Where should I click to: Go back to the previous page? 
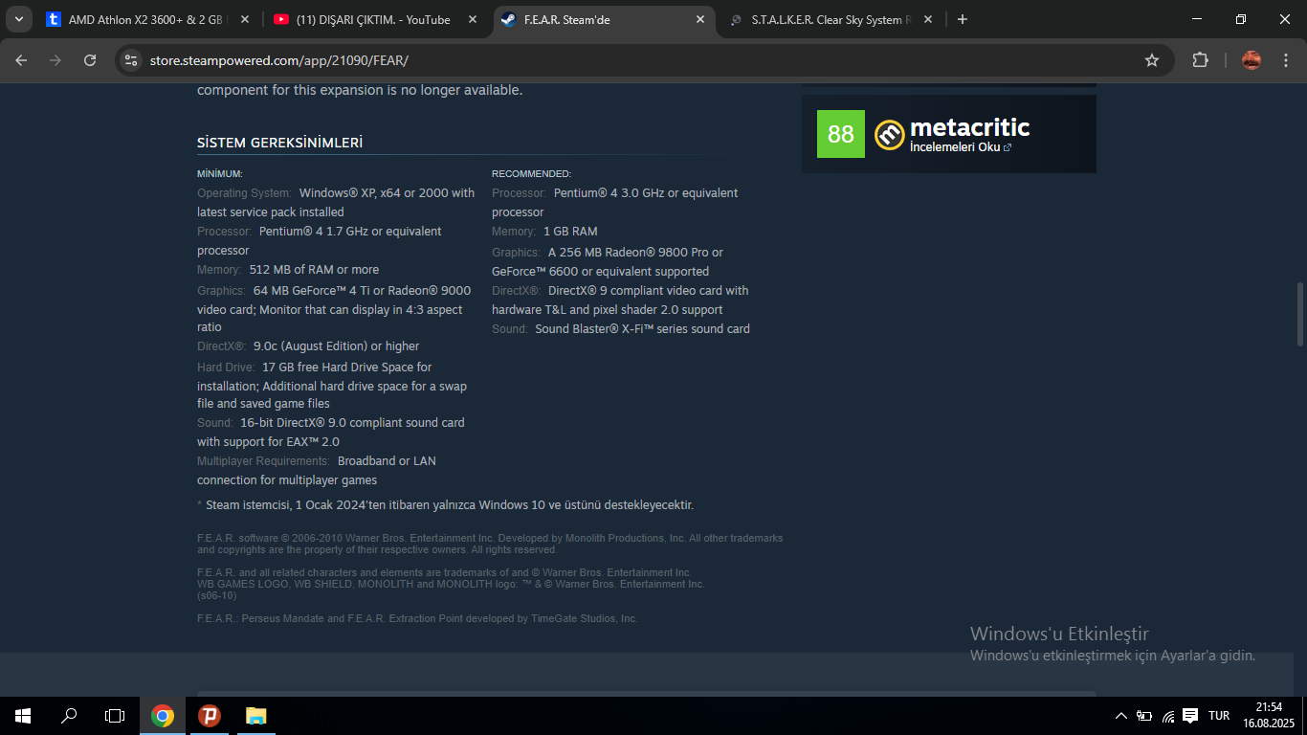tap(22, 60)
